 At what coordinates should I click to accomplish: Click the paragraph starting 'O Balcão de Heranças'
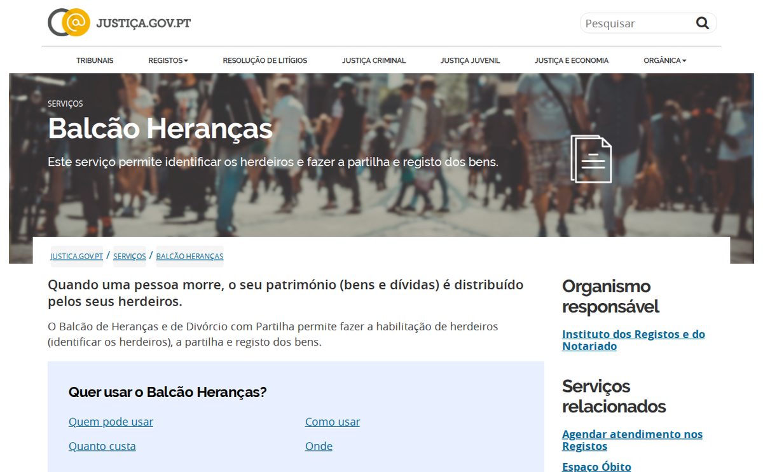273,334
